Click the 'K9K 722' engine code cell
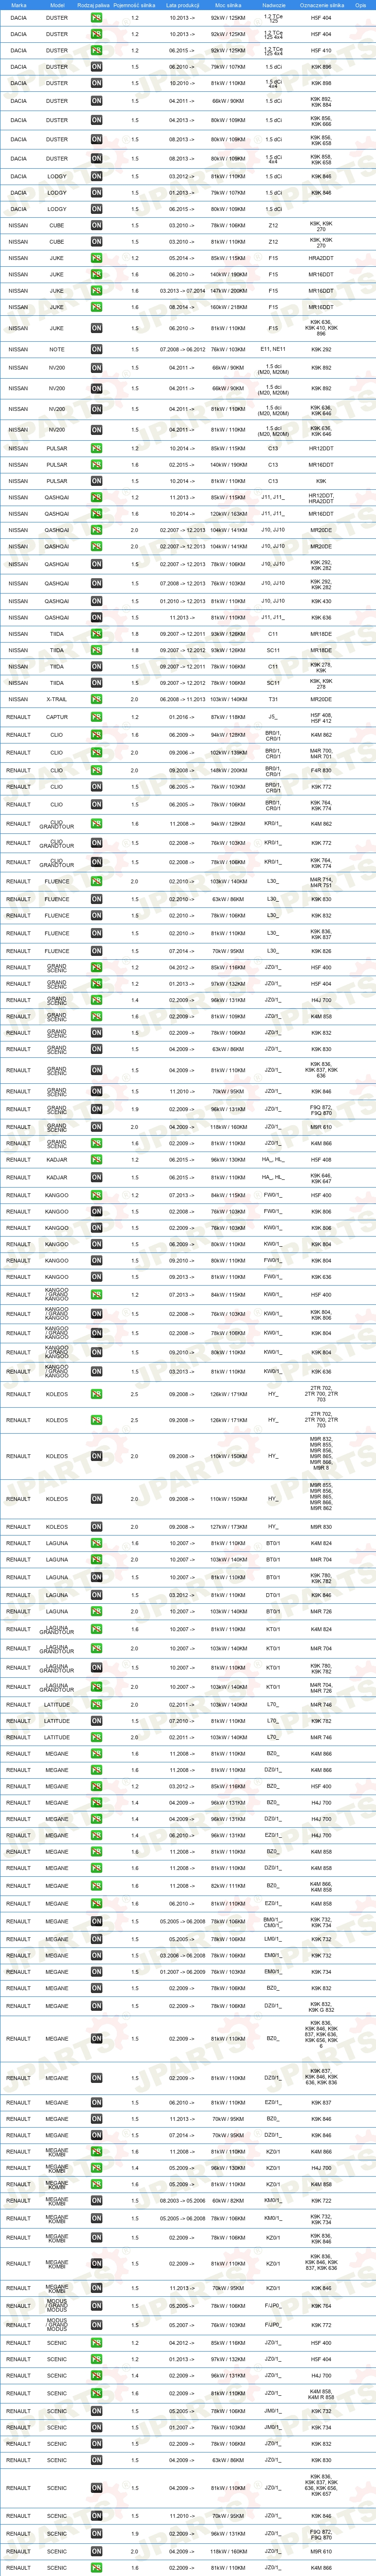 (321, 2200)
